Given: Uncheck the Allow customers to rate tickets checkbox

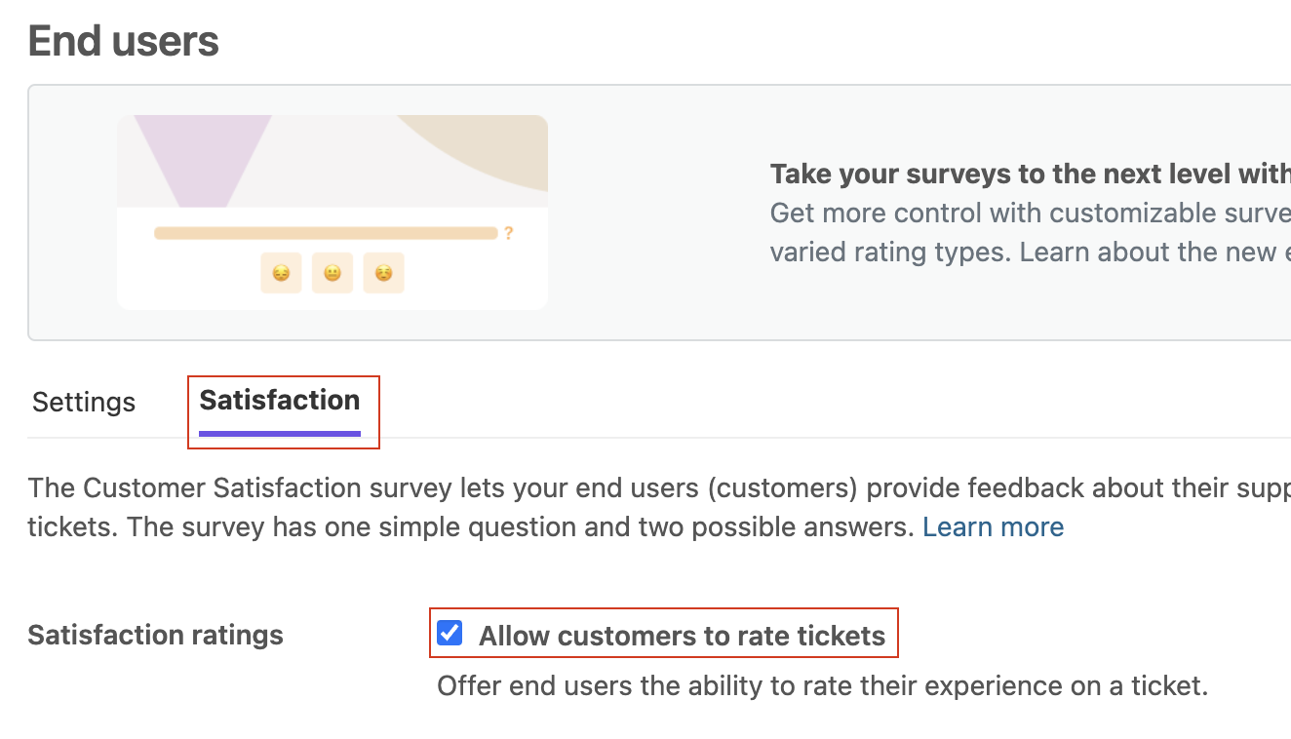Looking at the screenshot, I should 450,633.
